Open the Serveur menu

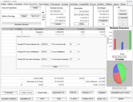click(x=93, y=4)
